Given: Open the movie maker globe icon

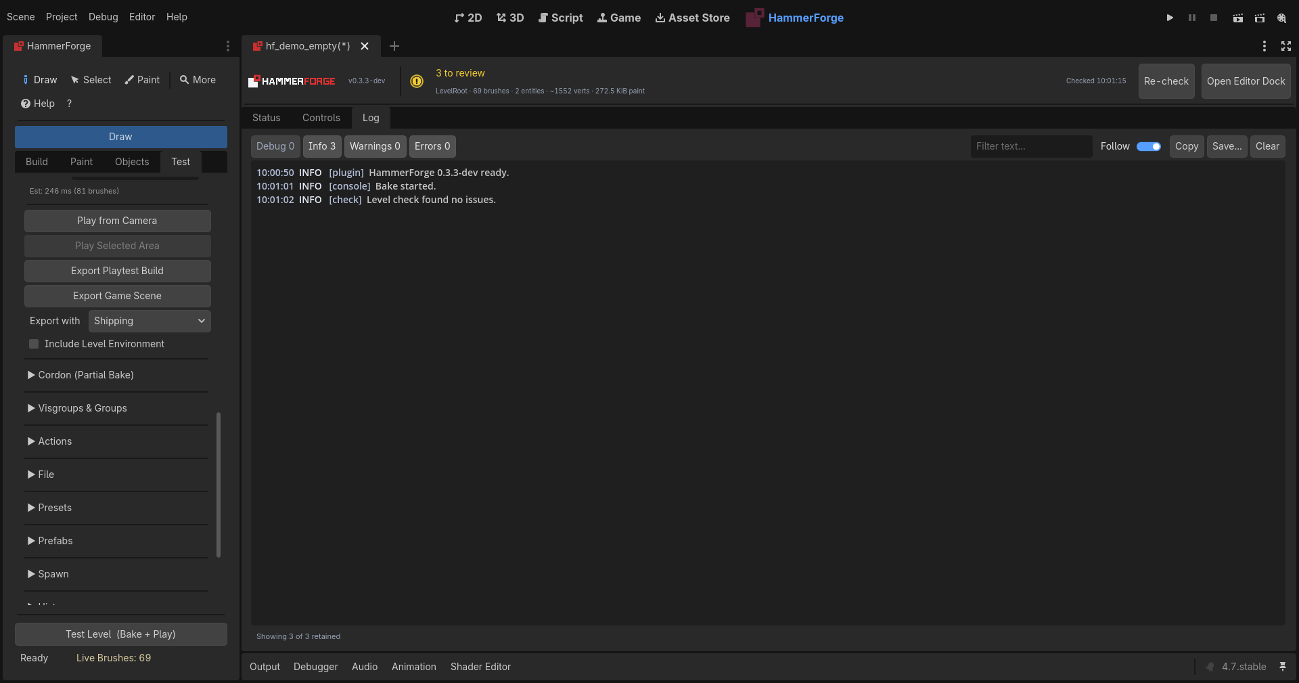Looking at the screenshot, I should click(x=1281, y=18).
